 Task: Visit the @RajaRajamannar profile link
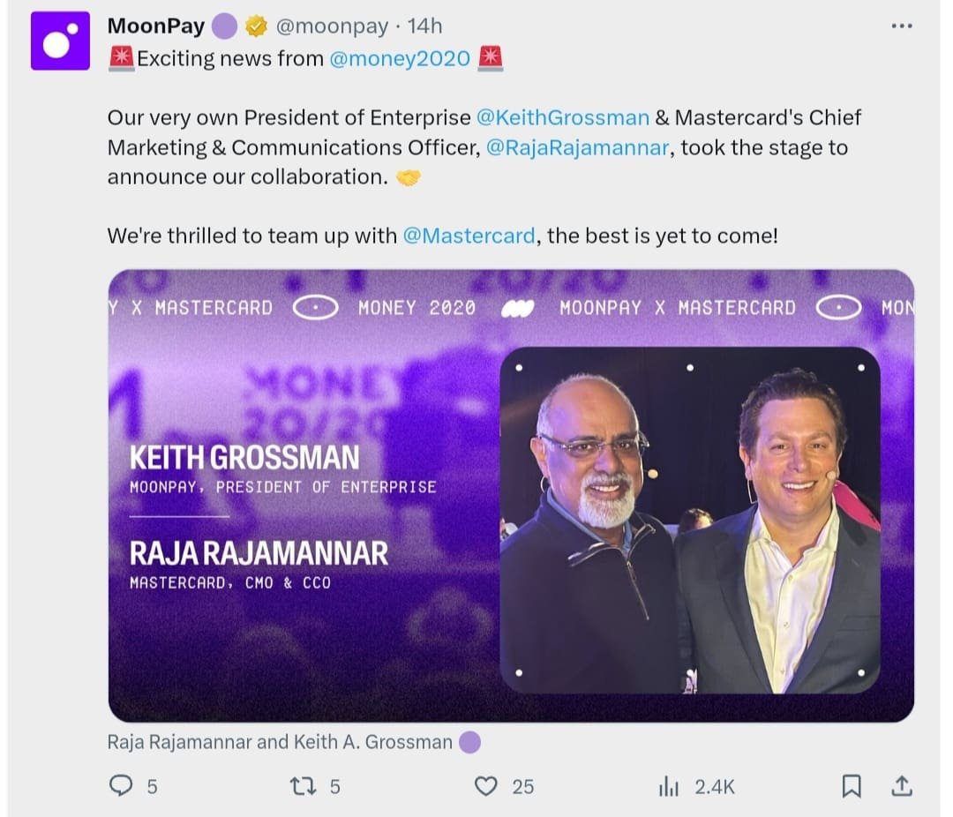[x=577, y=147]
